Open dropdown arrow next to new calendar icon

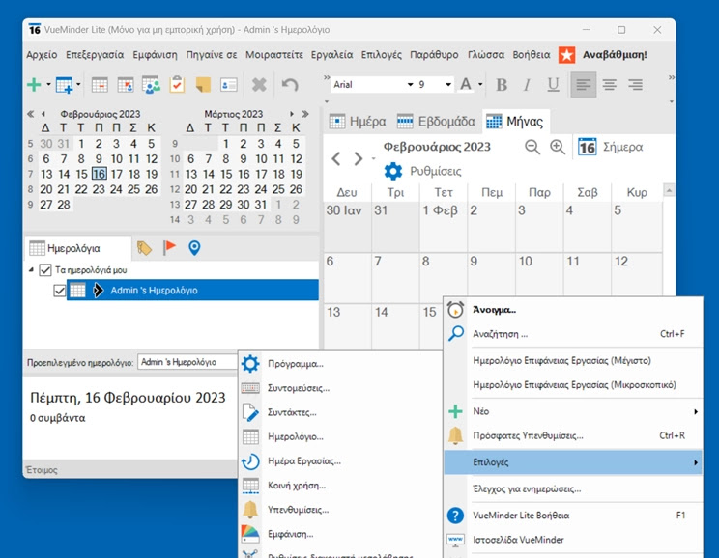pyautogui.click(x=78, y=85)
